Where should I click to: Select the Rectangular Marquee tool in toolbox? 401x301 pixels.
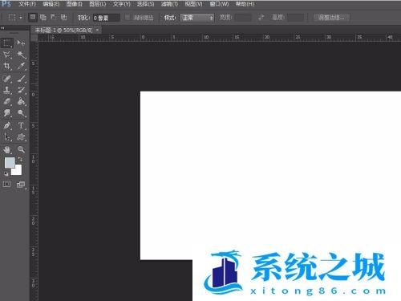[7, 43]
